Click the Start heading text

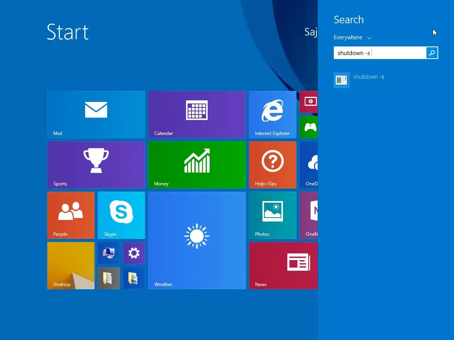click(x=68, y=32)
